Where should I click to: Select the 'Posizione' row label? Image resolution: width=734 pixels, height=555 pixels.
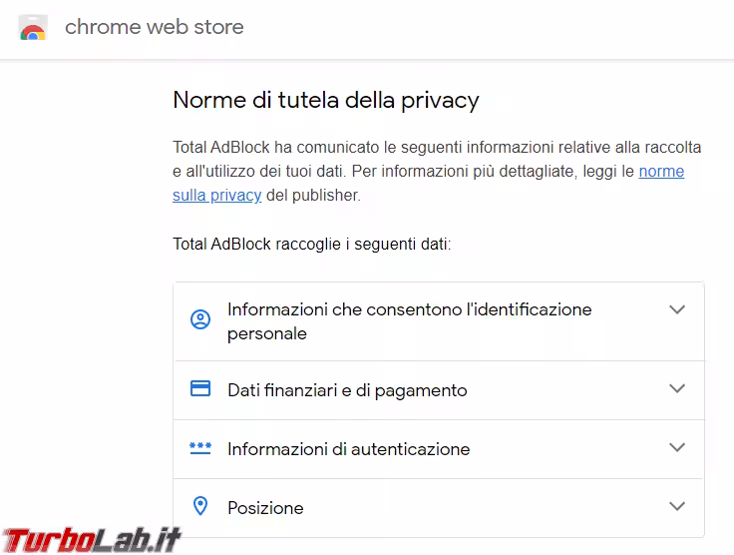point(265,508)
